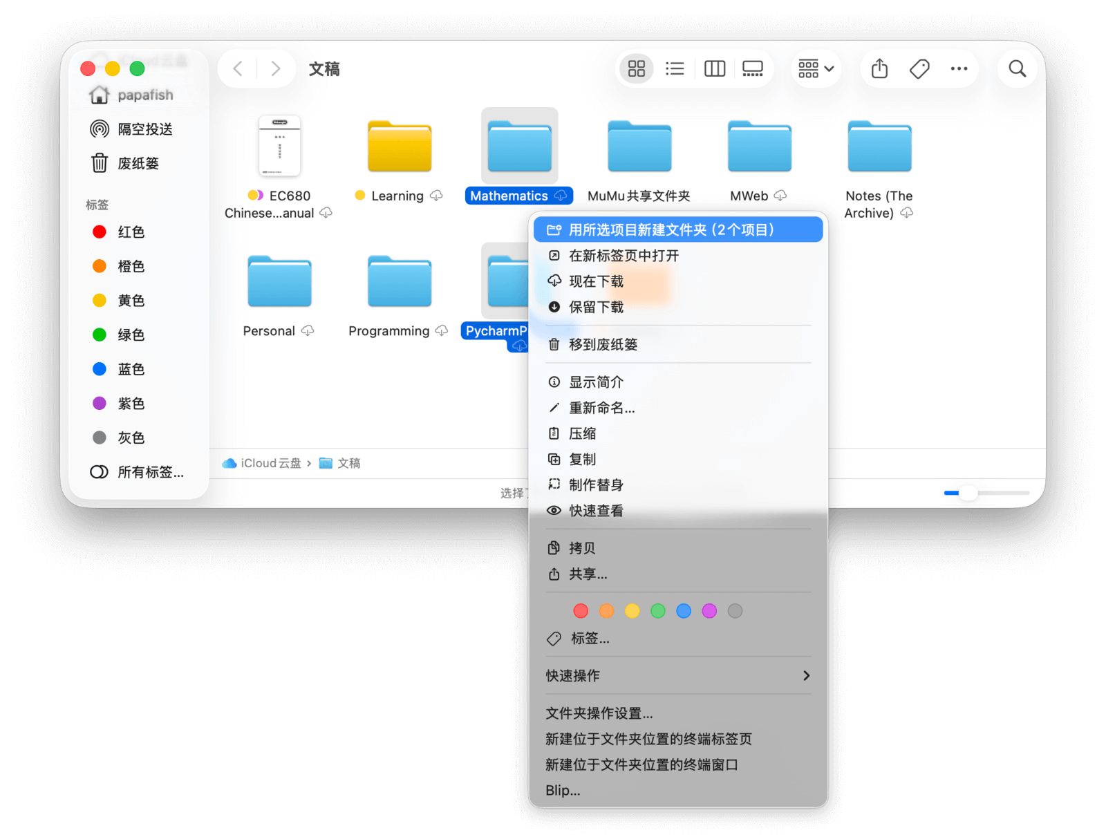The width and height of the screenshot is (1106, 837).
Task: Apply the red tag color dot
Action: point(581,611)
